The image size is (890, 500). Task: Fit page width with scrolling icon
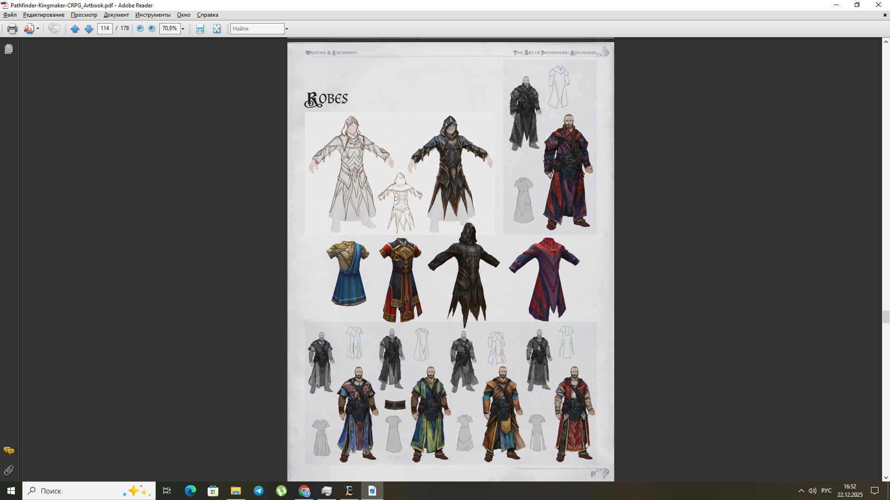click(x=200, y=29)
